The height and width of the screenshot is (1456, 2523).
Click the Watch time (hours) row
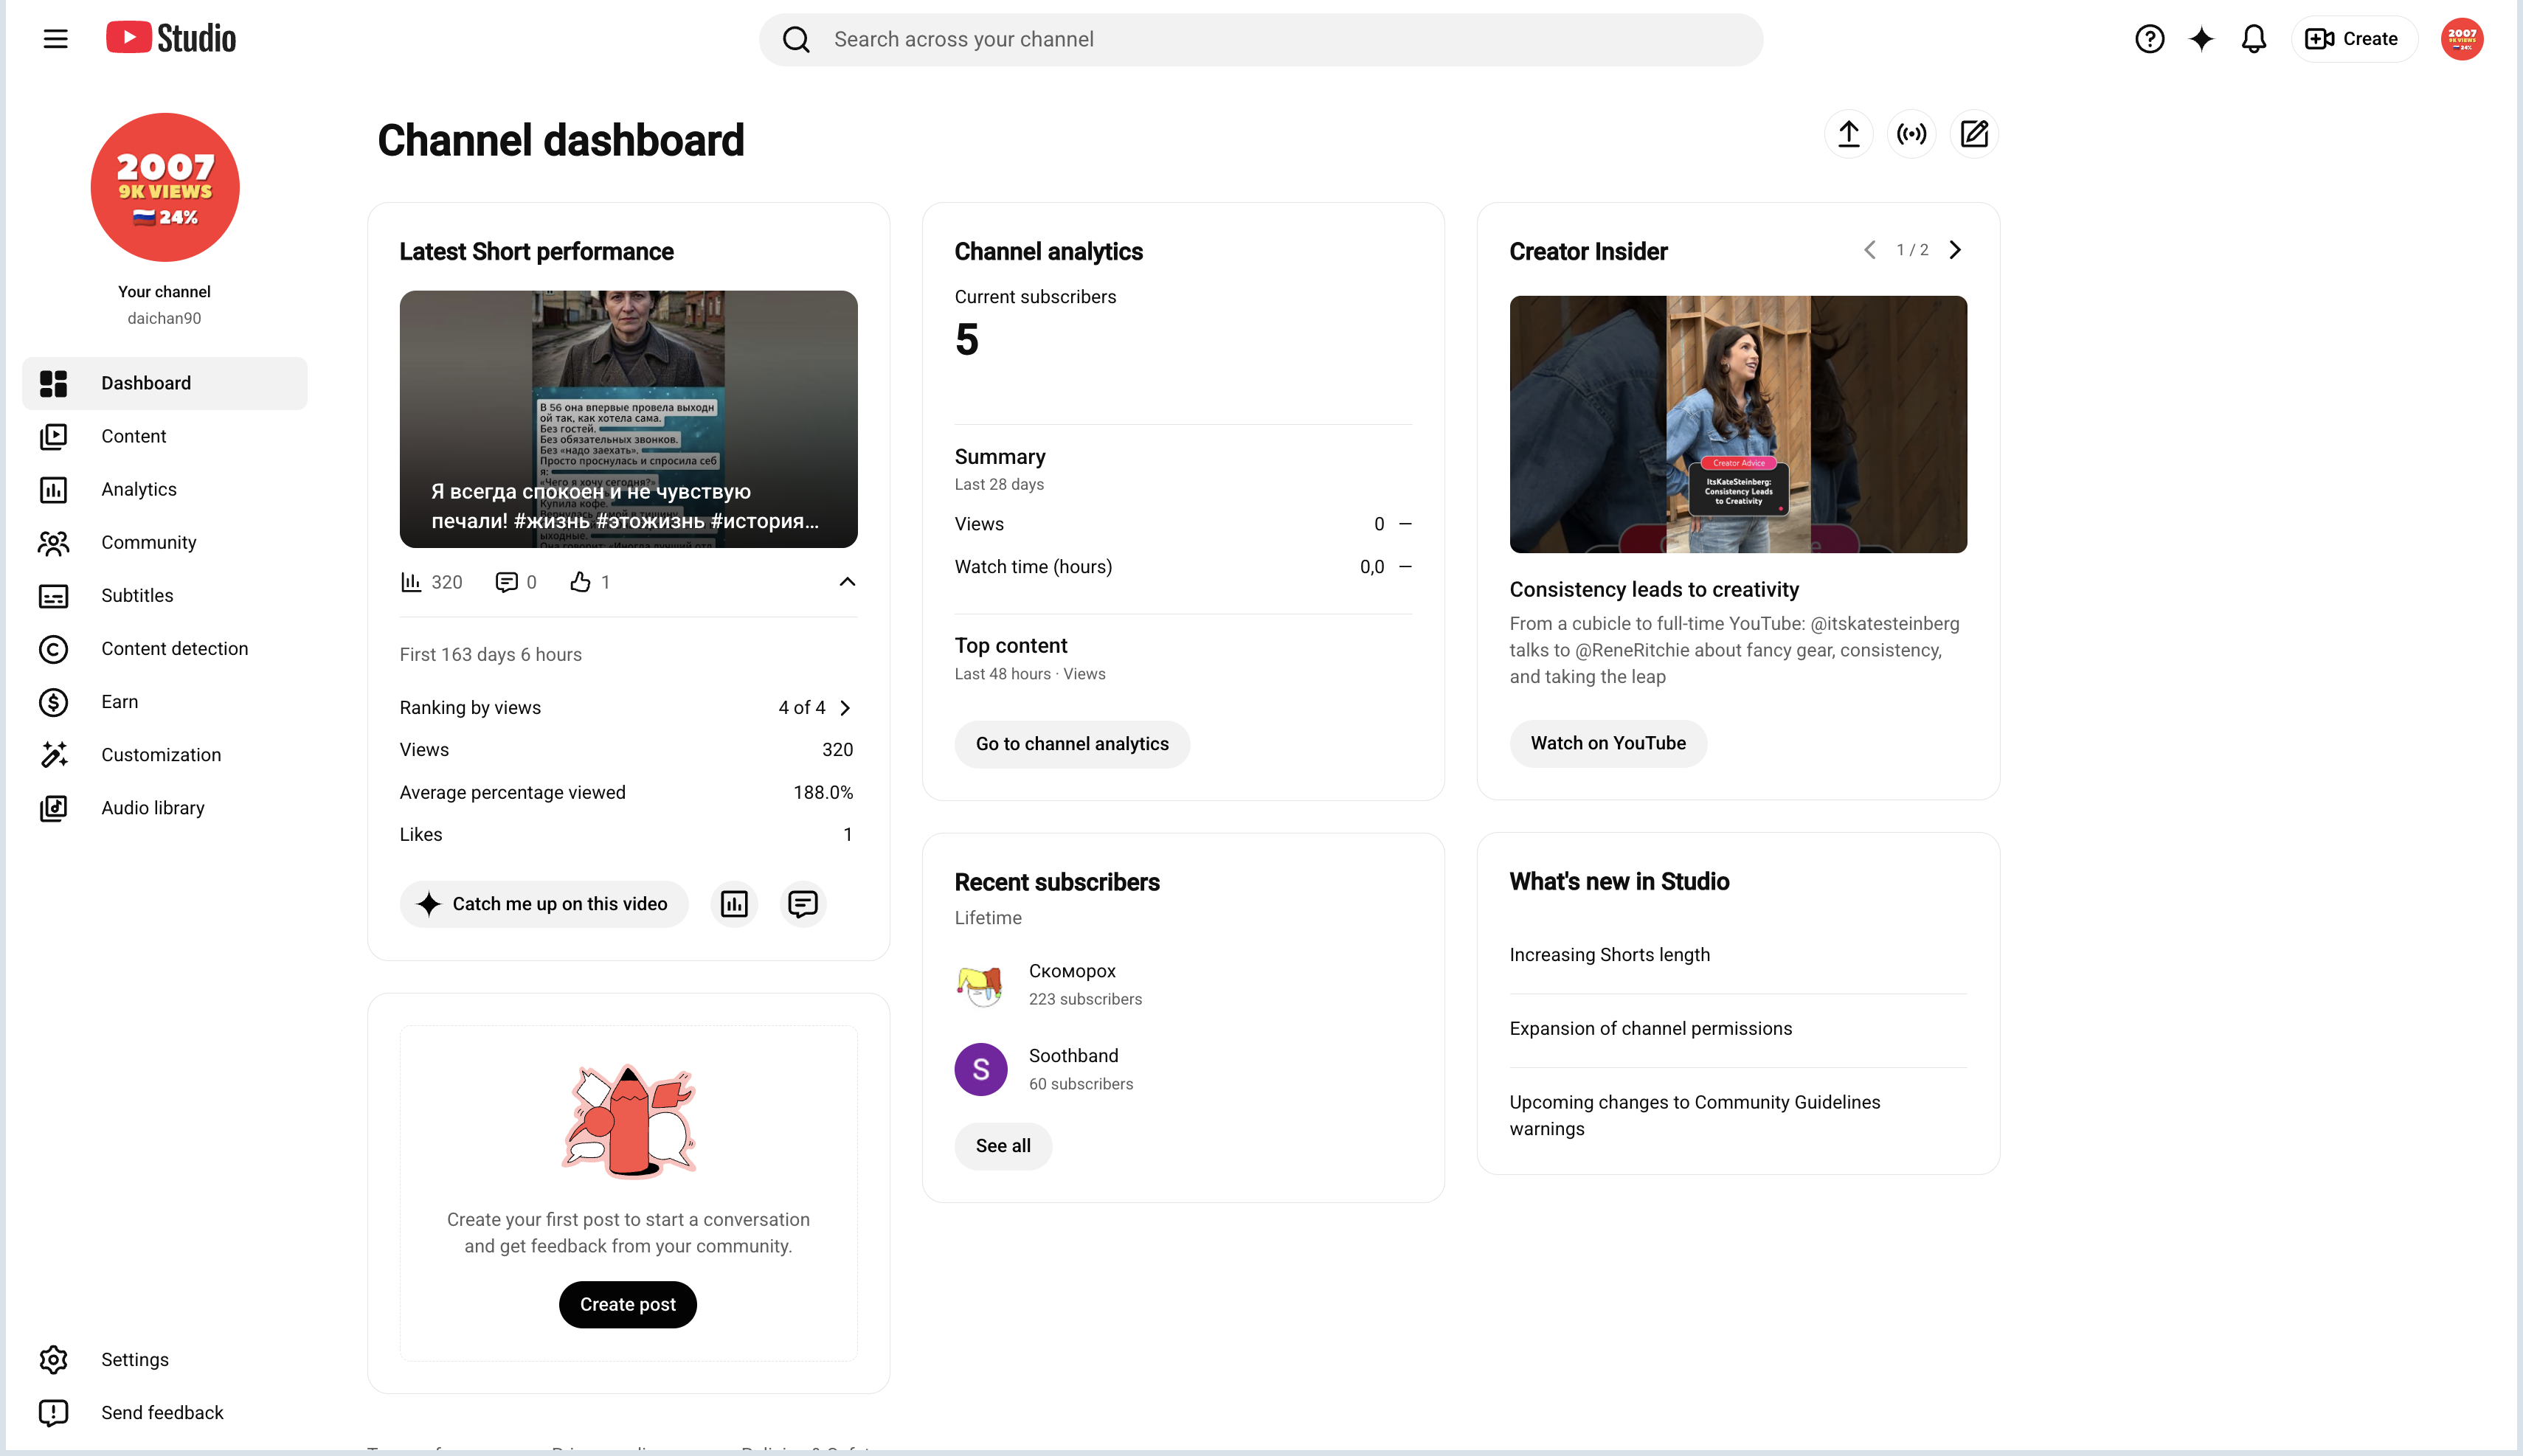[1183, 567]
